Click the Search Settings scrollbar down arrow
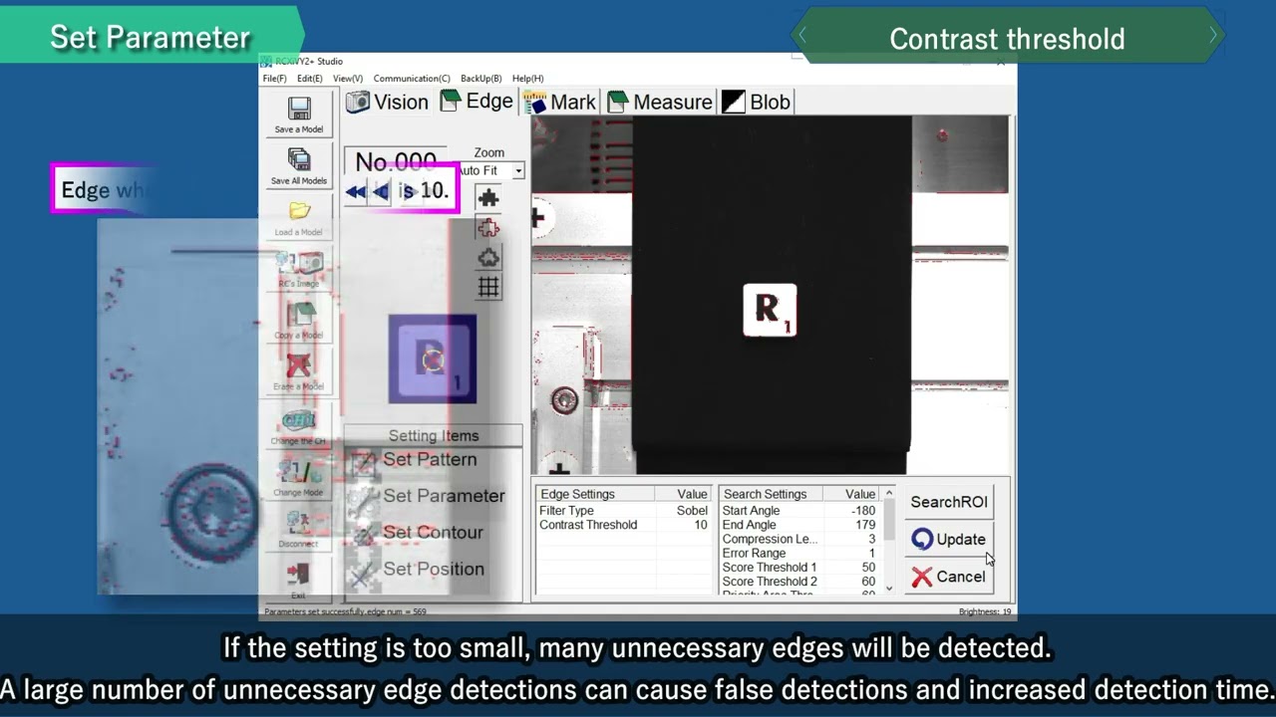This screenshot has height=717, width=1276. [888, 589]
